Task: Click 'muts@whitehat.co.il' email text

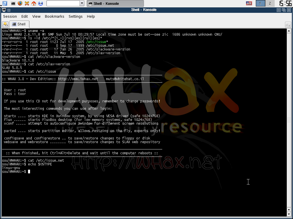Action: (125, 79)
